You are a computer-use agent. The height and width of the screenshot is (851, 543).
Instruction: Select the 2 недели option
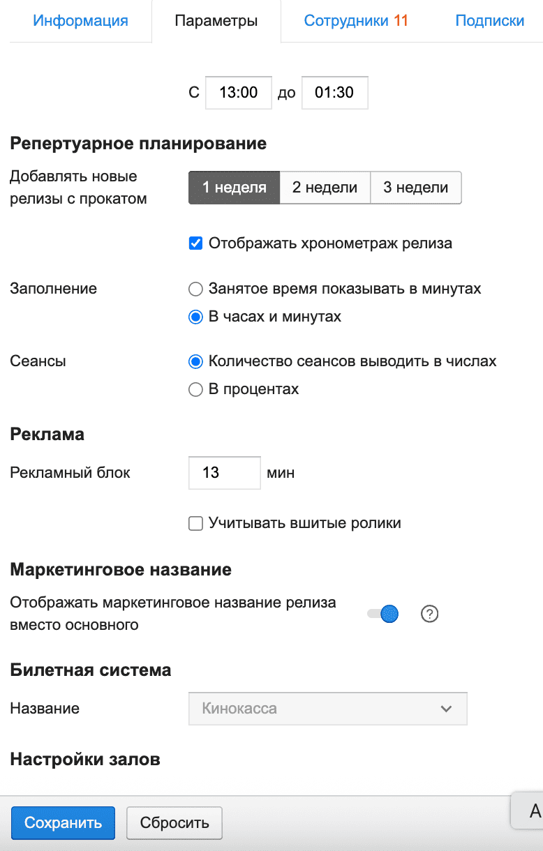click(x=325, y=188)
